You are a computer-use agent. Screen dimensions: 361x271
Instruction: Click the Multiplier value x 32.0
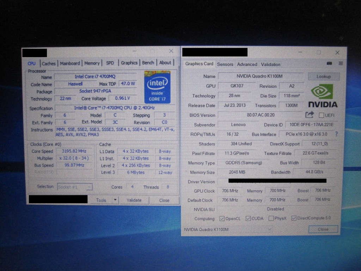point(74,158)
